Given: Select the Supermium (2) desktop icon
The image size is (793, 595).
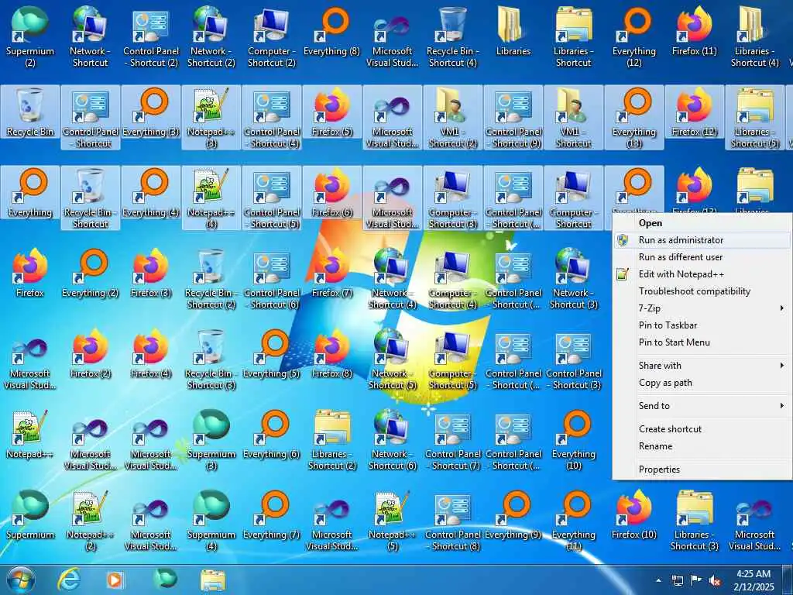Looking at the screenshot, I should tap(30, 36).
